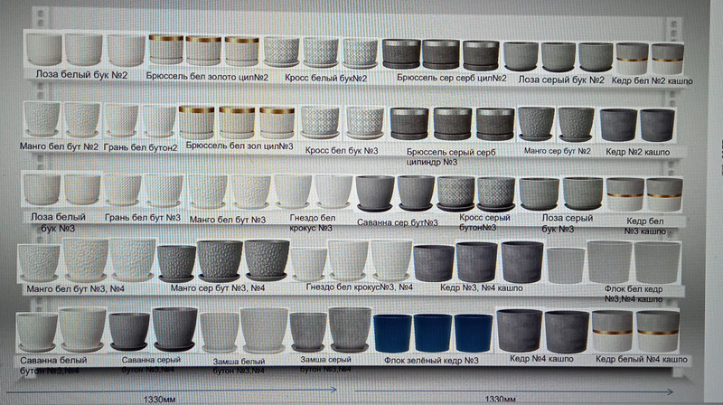Viewport: 723px width, 405px height.
Task: Select the first dark Брюссель сер серб цил№2 pot
Action: [401, 54]
